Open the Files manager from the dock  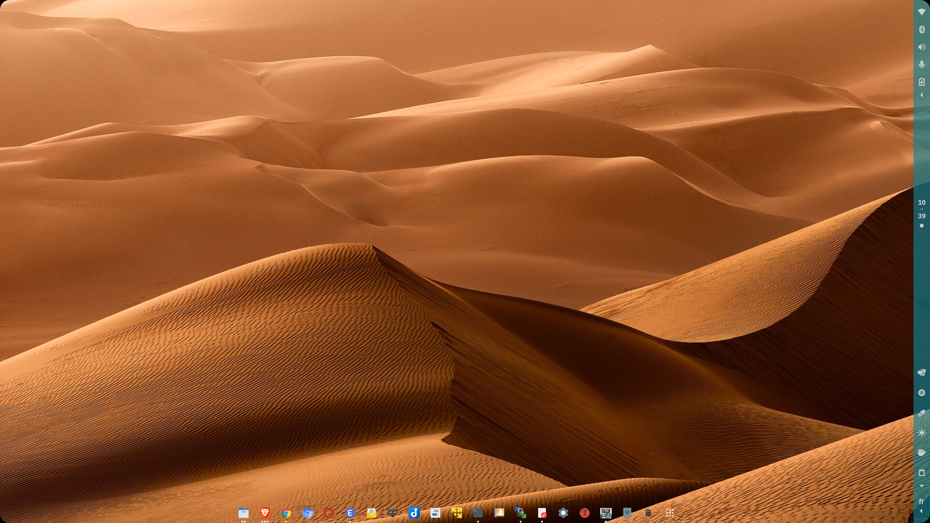click(x=244, y=513)
